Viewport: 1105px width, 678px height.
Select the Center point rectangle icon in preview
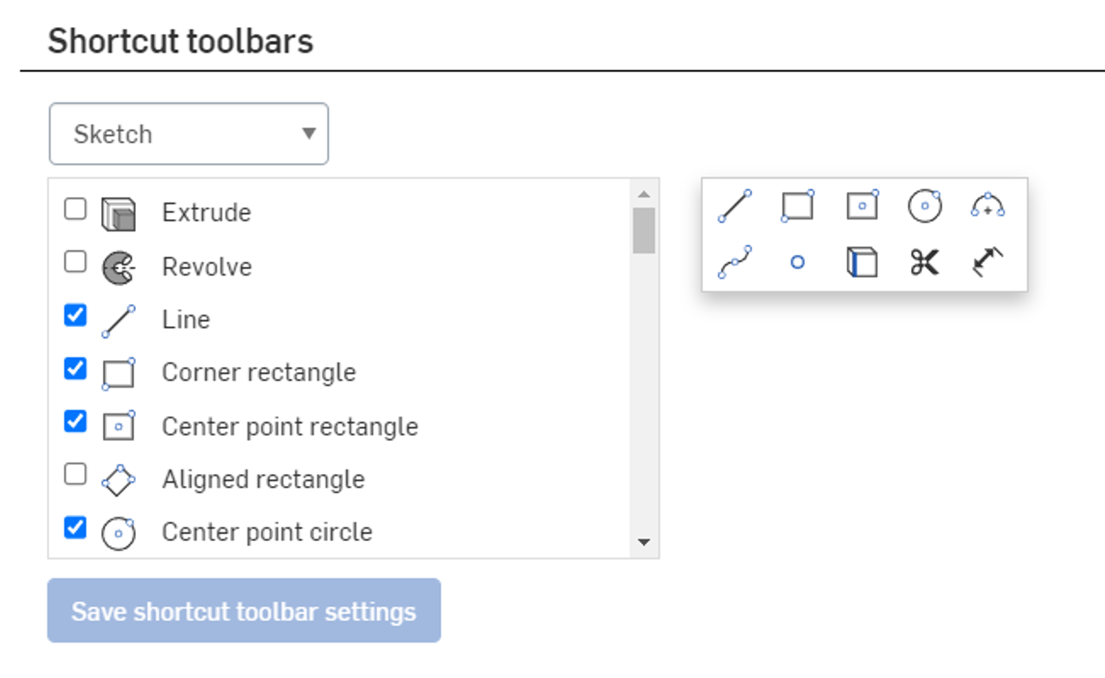coord(861,205)
